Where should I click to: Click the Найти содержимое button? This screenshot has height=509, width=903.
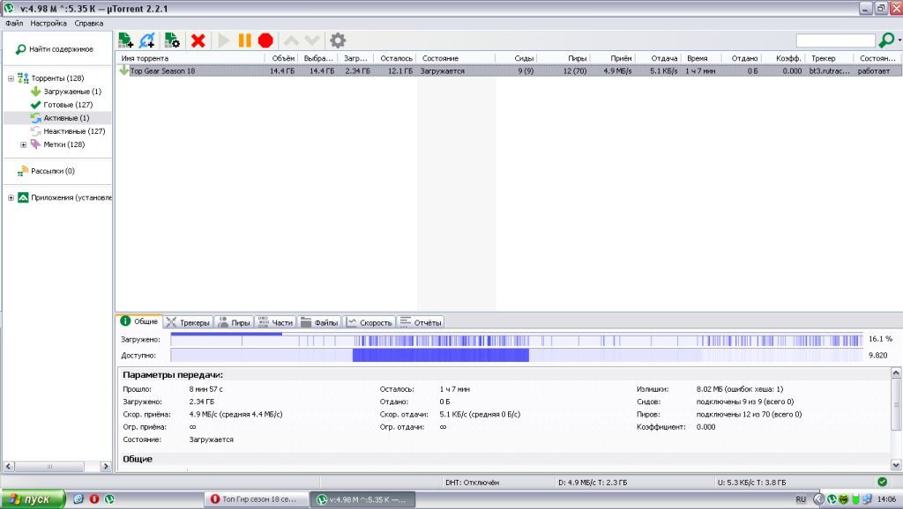coord(58,49)
